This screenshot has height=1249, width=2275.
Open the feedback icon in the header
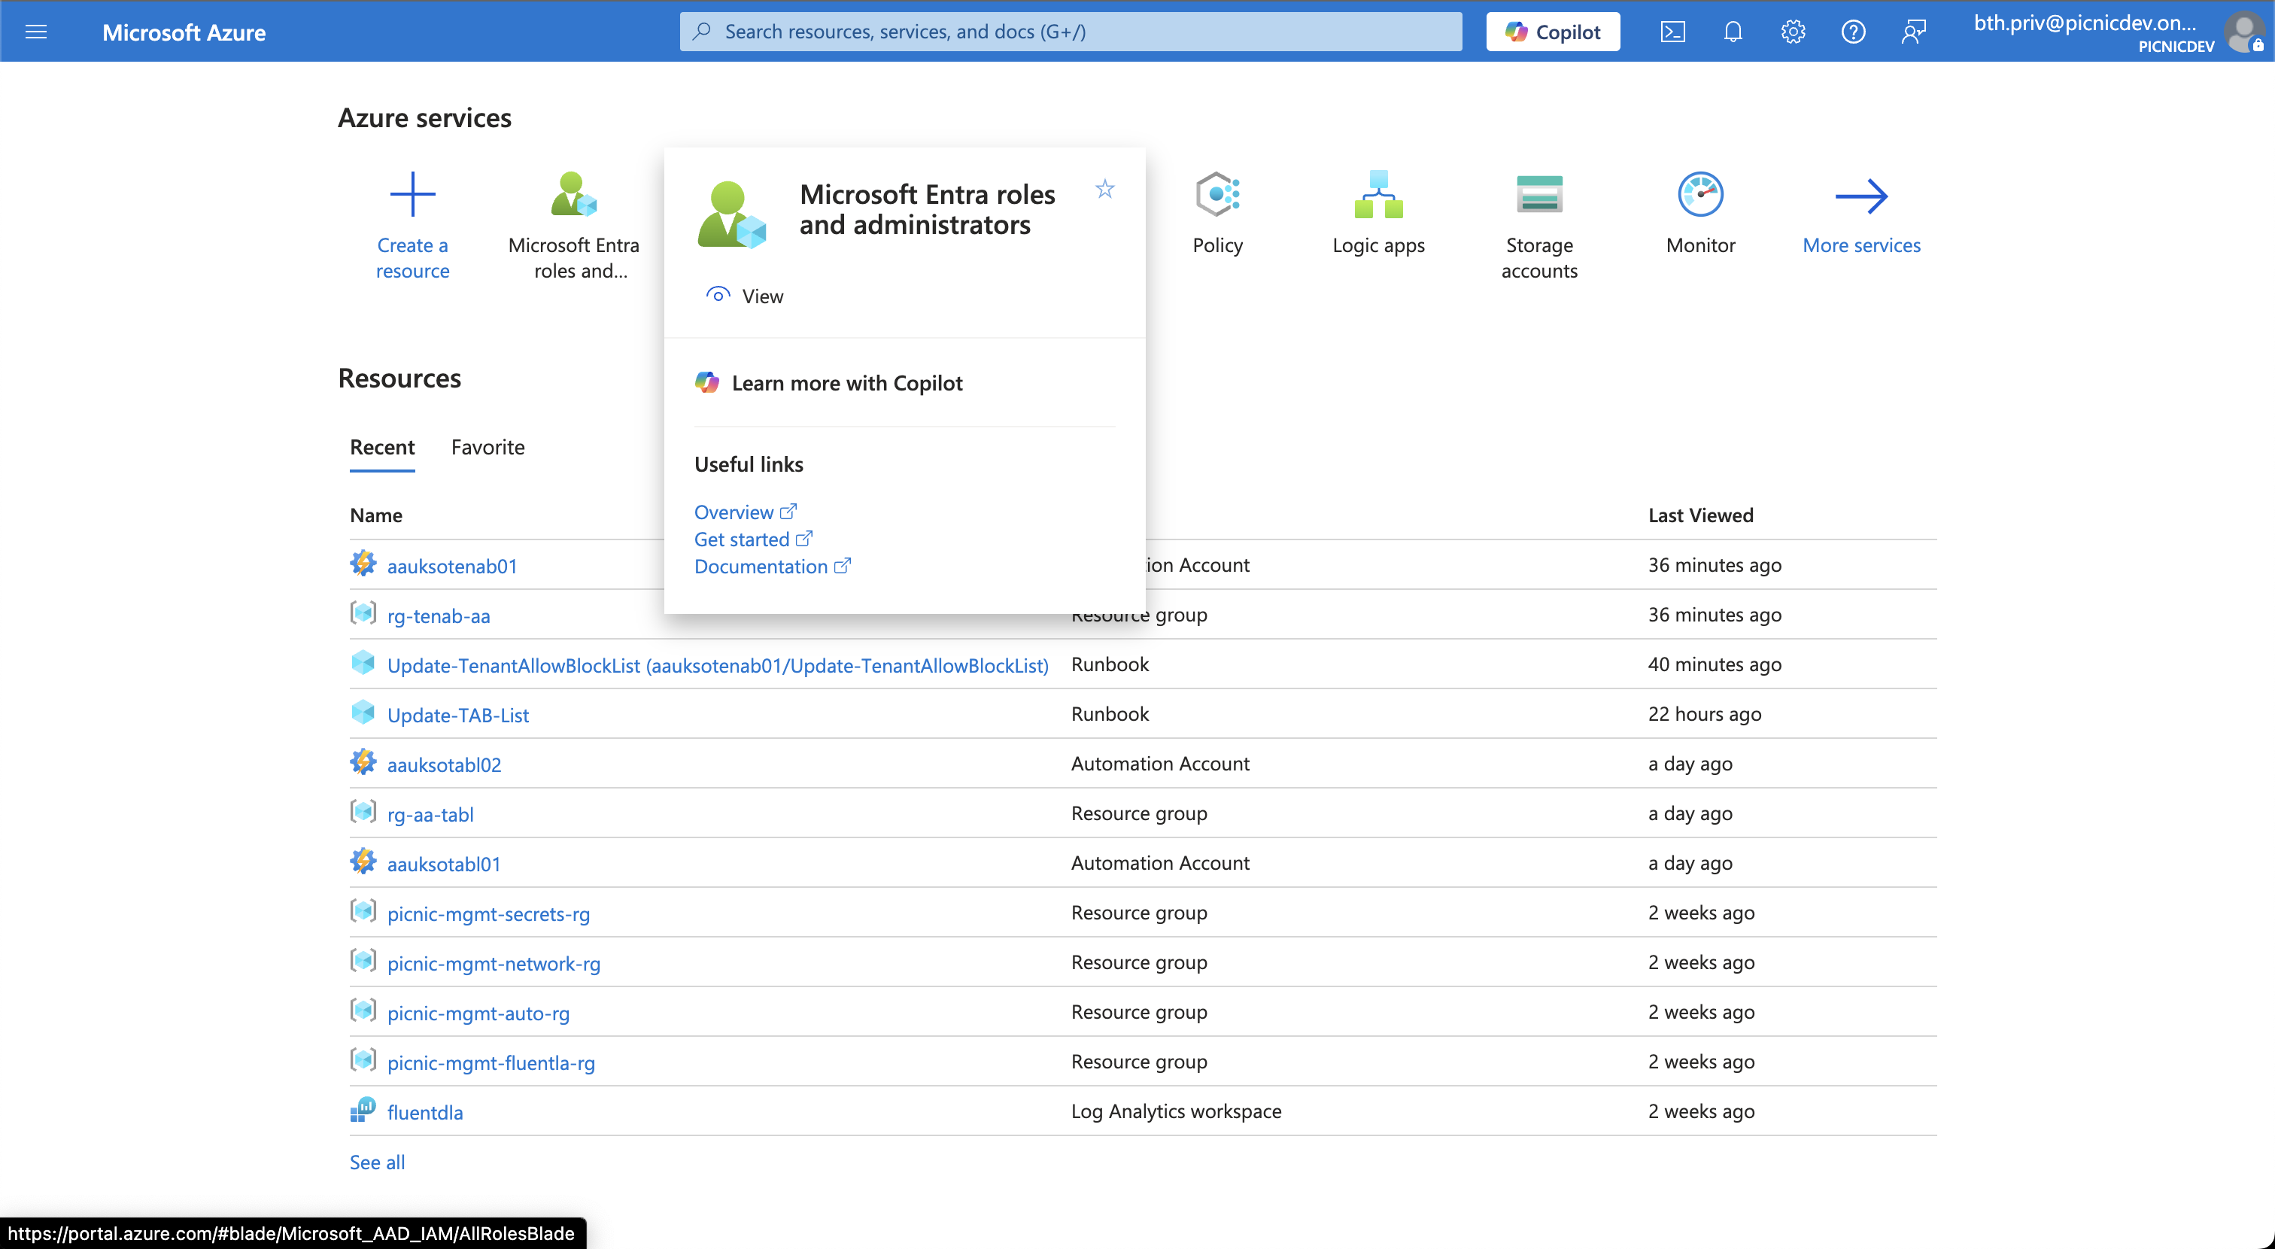pos(1913,32)
